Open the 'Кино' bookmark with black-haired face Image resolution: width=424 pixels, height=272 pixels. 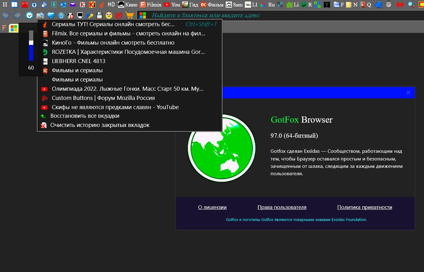128,5
